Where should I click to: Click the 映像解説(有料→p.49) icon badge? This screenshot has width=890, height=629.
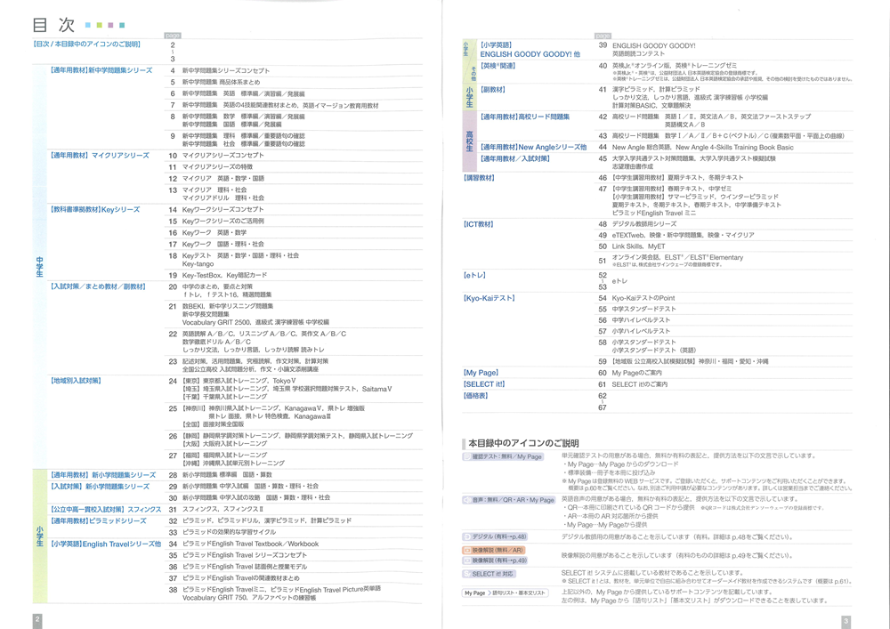coord(496,560)
